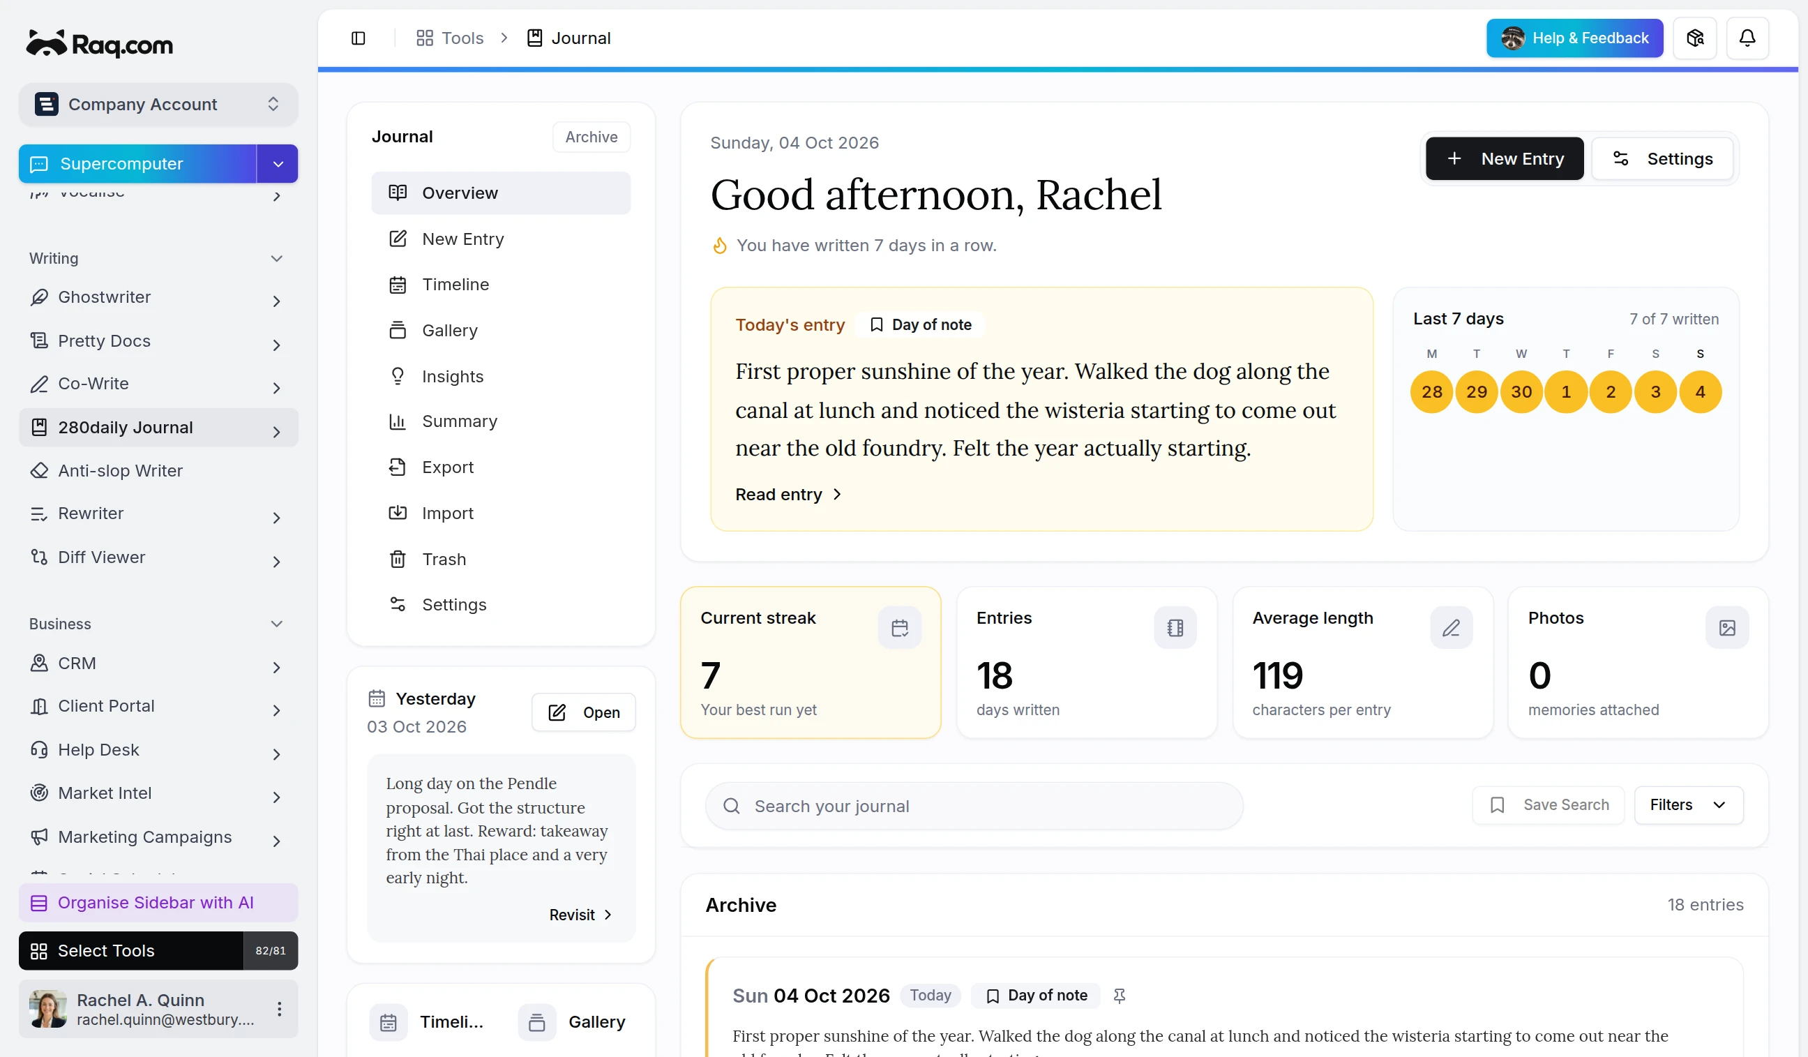The width and height of the screenshot is (1808, 1057).
Task: Click the Gallery shortcut tile icon
Action: (536, 1022)
